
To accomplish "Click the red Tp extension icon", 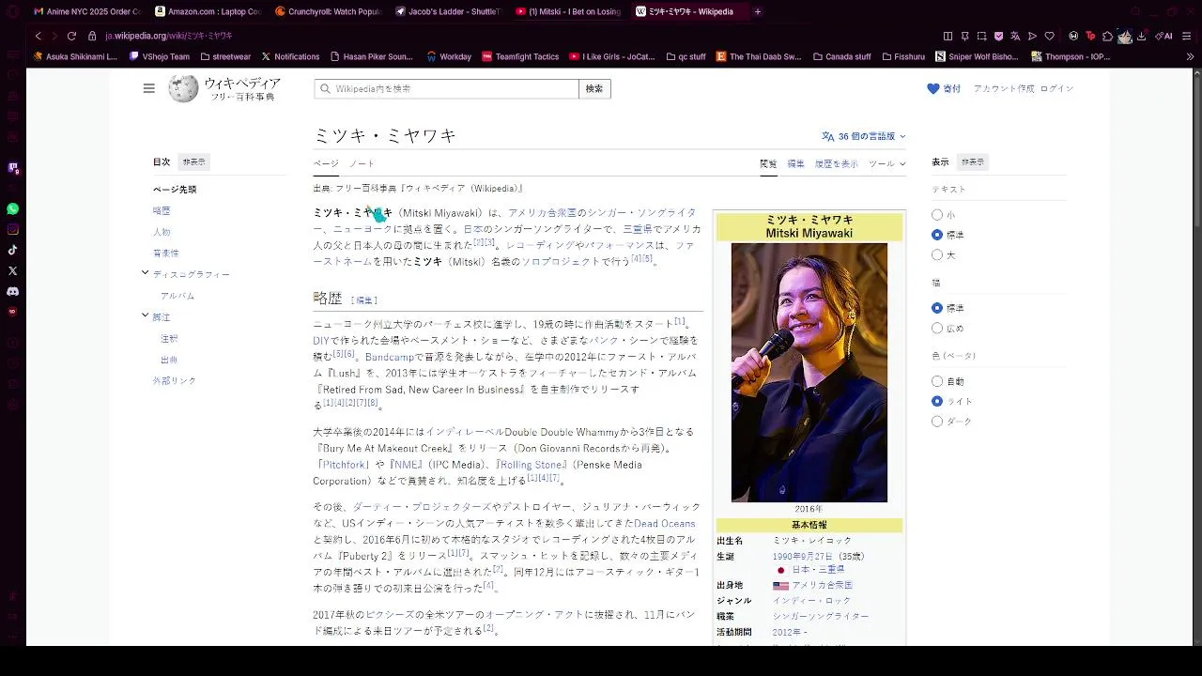I will point(1090,36).
